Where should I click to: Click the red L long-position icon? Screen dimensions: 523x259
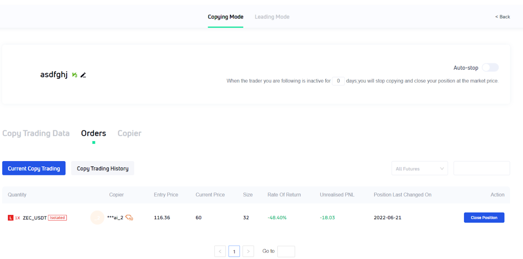[x=11, y=218]
